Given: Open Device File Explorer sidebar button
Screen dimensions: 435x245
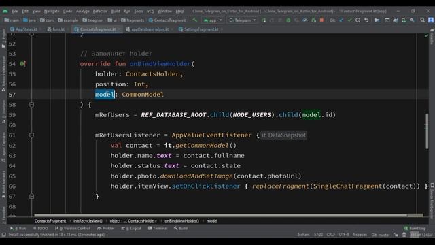Looking at the screenshot, I should (x=432, y=201).
